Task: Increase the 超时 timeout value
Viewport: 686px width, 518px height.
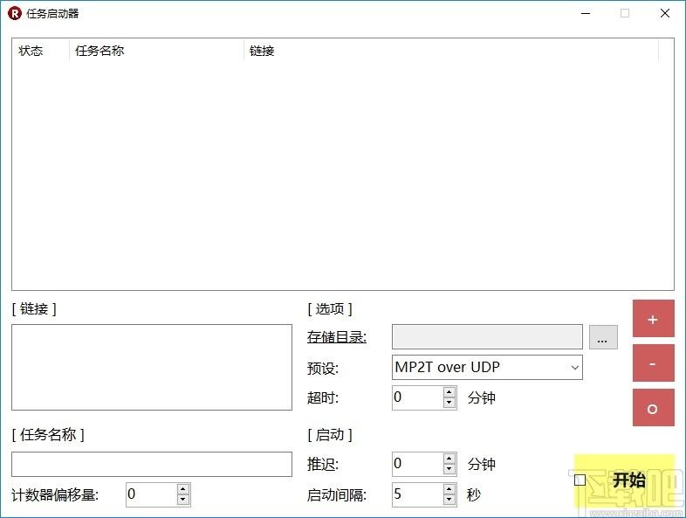Action: [x=449, y=392]
